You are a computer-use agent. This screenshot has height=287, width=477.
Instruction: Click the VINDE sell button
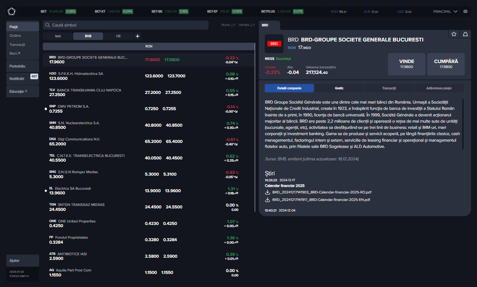click(x=407, y=64)
